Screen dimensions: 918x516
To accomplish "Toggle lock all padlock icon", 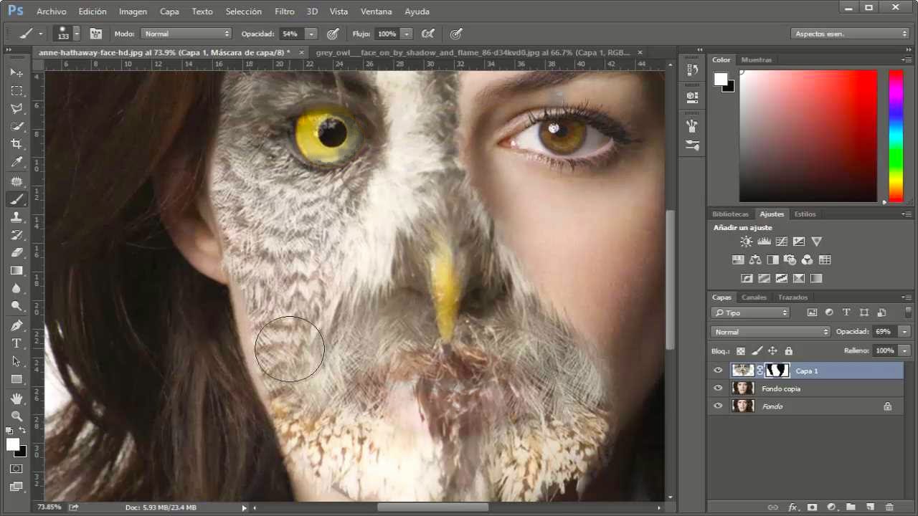I will tap(789, 351).
